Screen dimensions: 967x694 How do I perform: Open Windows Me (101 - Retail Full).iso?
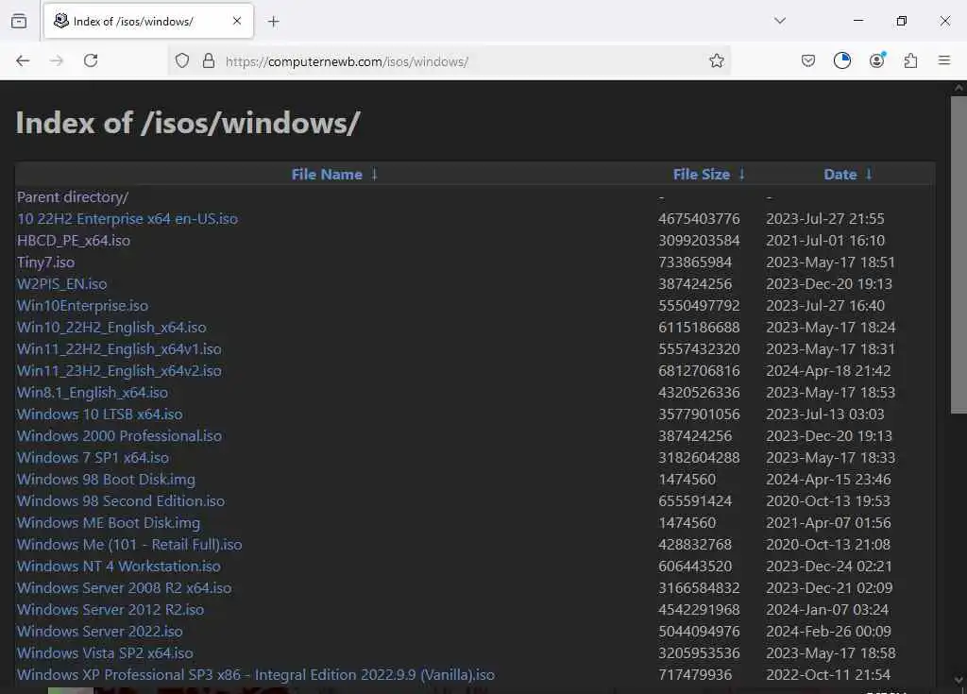pyautogui.click(x=128, y=544)
